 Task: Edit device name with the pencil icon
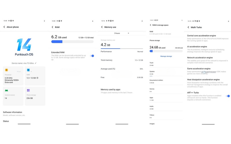pyautogui.click(x=36, y=63)
